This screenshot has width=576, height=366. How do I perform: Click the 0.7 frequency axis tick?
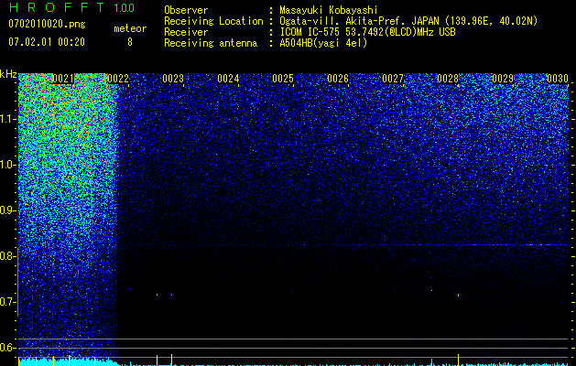tap(8, 302)
